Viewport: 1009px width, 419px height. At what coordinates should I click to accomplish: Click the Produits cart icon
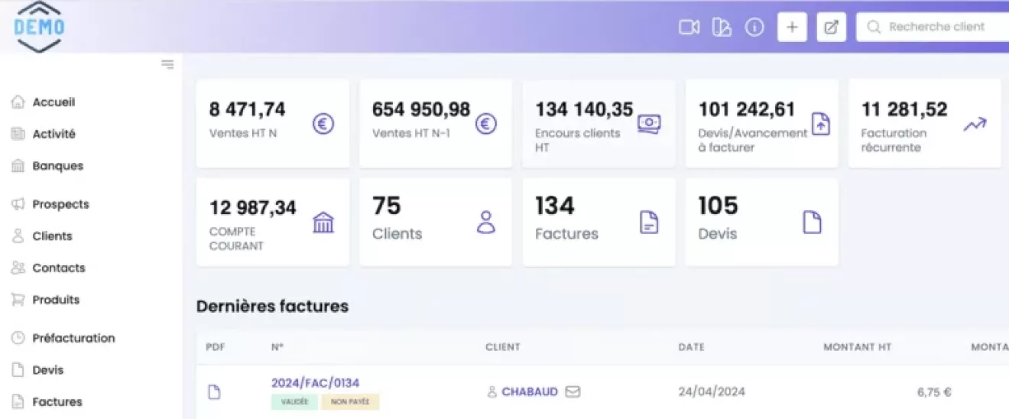point(18,300)
